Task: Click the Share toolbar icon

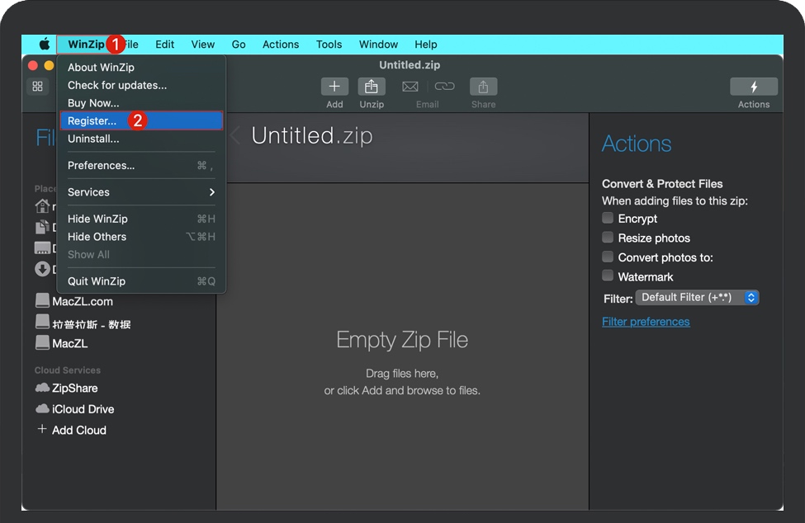Action: click(483, 87)
